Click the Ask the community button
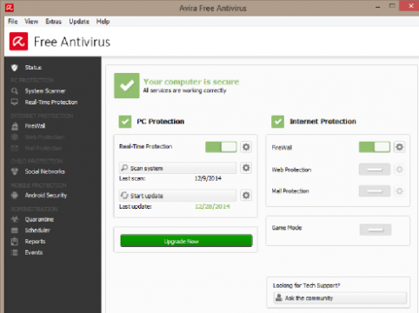Viewport: 419px width, 313px height. (340, 298)
